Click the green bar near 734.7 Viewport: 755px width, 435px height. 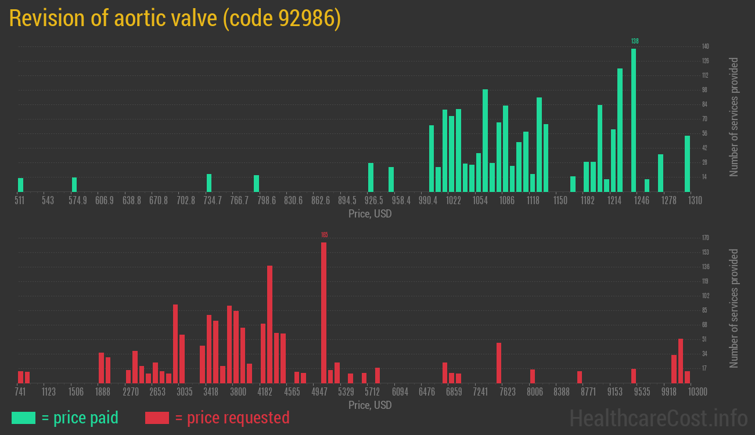click(x=209, y=183)
